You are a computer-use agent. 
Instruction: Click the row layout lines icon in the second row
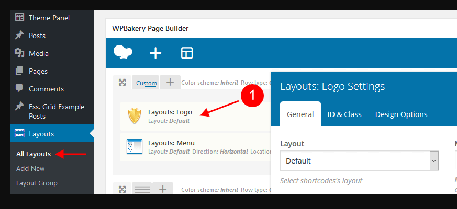(x=142, y=189)
